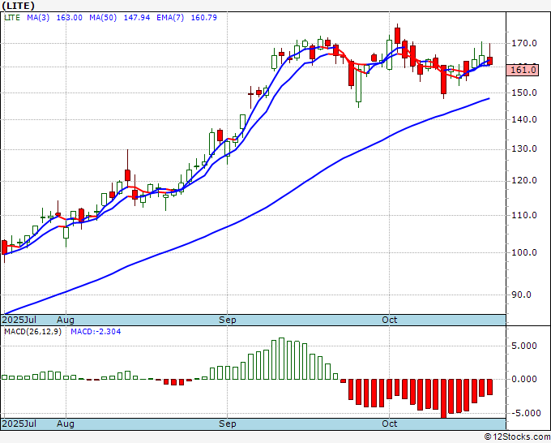551x443 pixels.
Task: Click the MACD(26,12,9) indicator label
Action: point(32,332)
